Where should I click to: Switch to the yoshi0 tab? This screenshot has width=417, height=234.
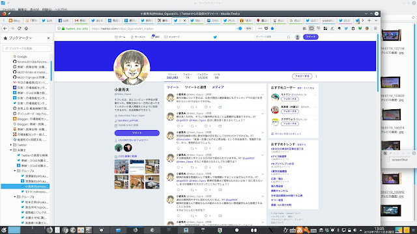[x=328, y=20]
